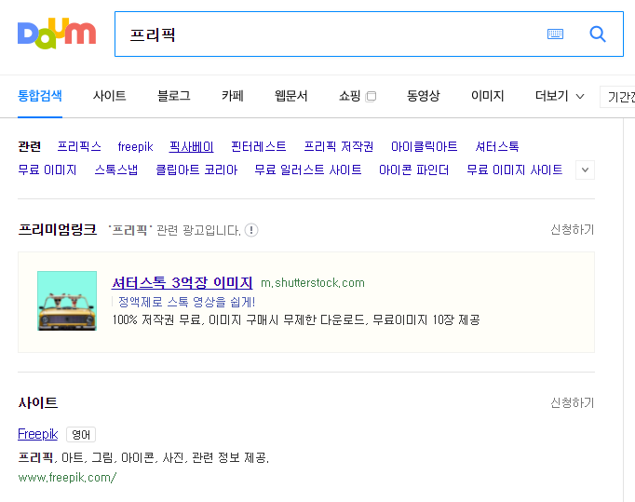
Task: Click the Freepik description text 프리픽, 아트, 그림
Action: (x=143, y=458)
